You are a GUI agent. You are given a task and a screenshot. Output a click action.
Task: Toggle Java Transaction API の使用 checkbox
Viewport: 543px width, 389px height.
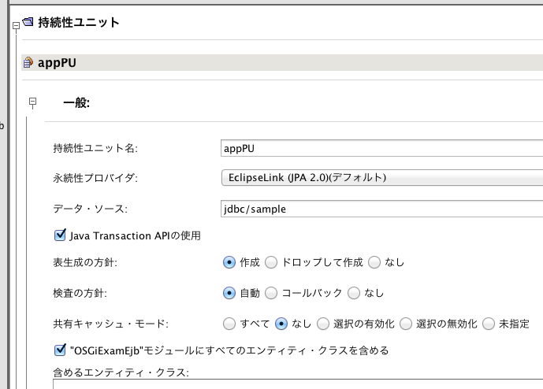click(59, 235)
